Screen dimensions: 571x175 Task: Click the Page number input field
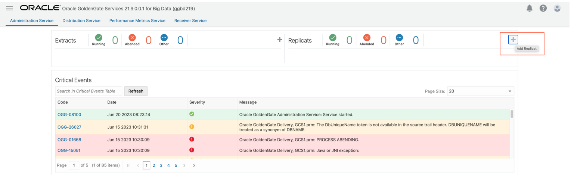74,165
